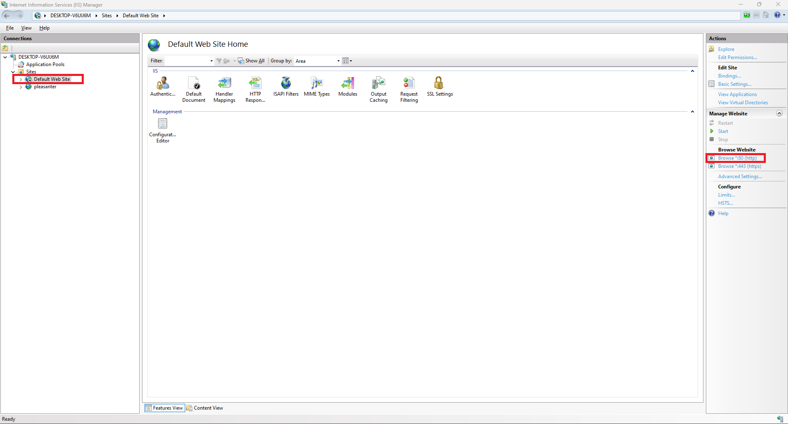The image size is (788, 424).
Task: Click Browse *:80 (http) link
Action: 737,158
